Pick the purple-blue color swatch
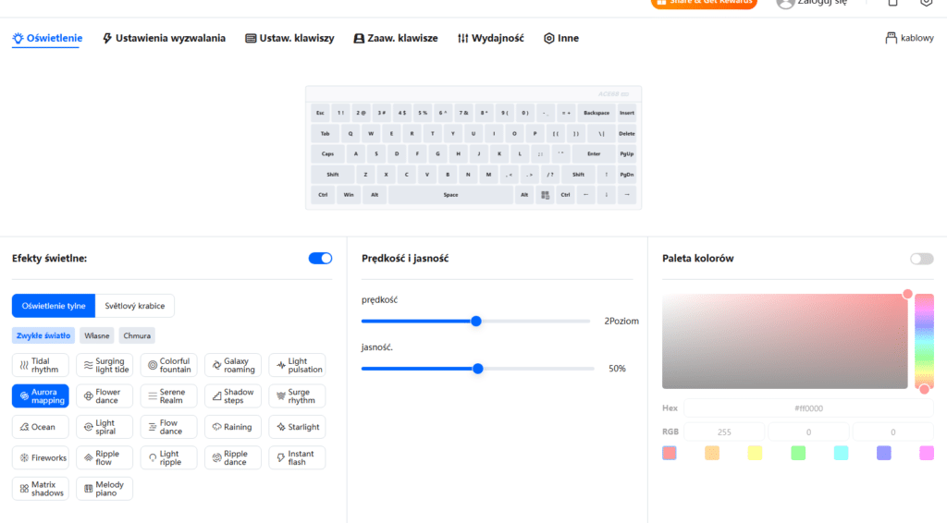The height and width of the screenshot is (523, 947). tap(883, 453)
